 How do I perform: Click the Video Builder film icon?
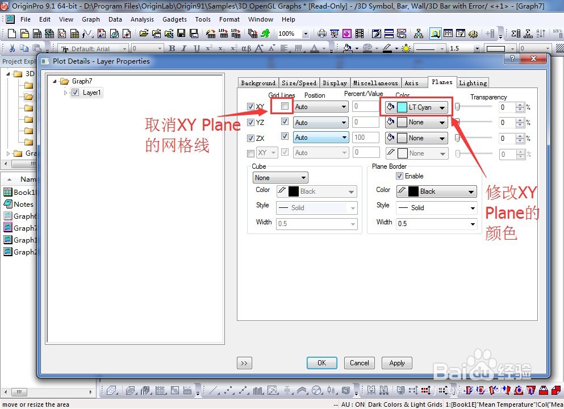pos(360,34)
